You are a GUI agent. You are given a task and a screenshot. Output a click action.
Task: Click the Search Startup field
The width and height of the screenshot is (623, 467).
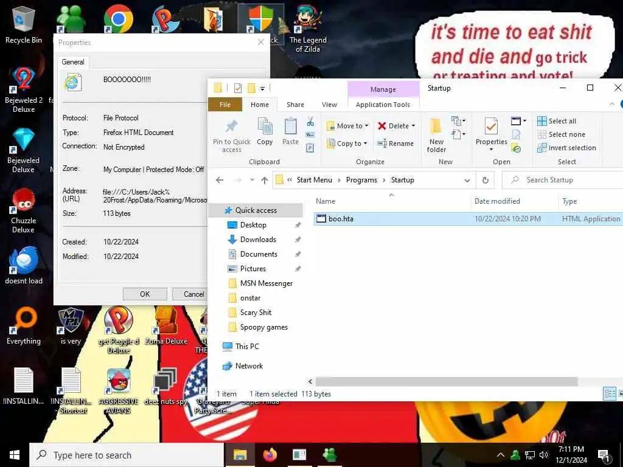click(x=562, y=180)
